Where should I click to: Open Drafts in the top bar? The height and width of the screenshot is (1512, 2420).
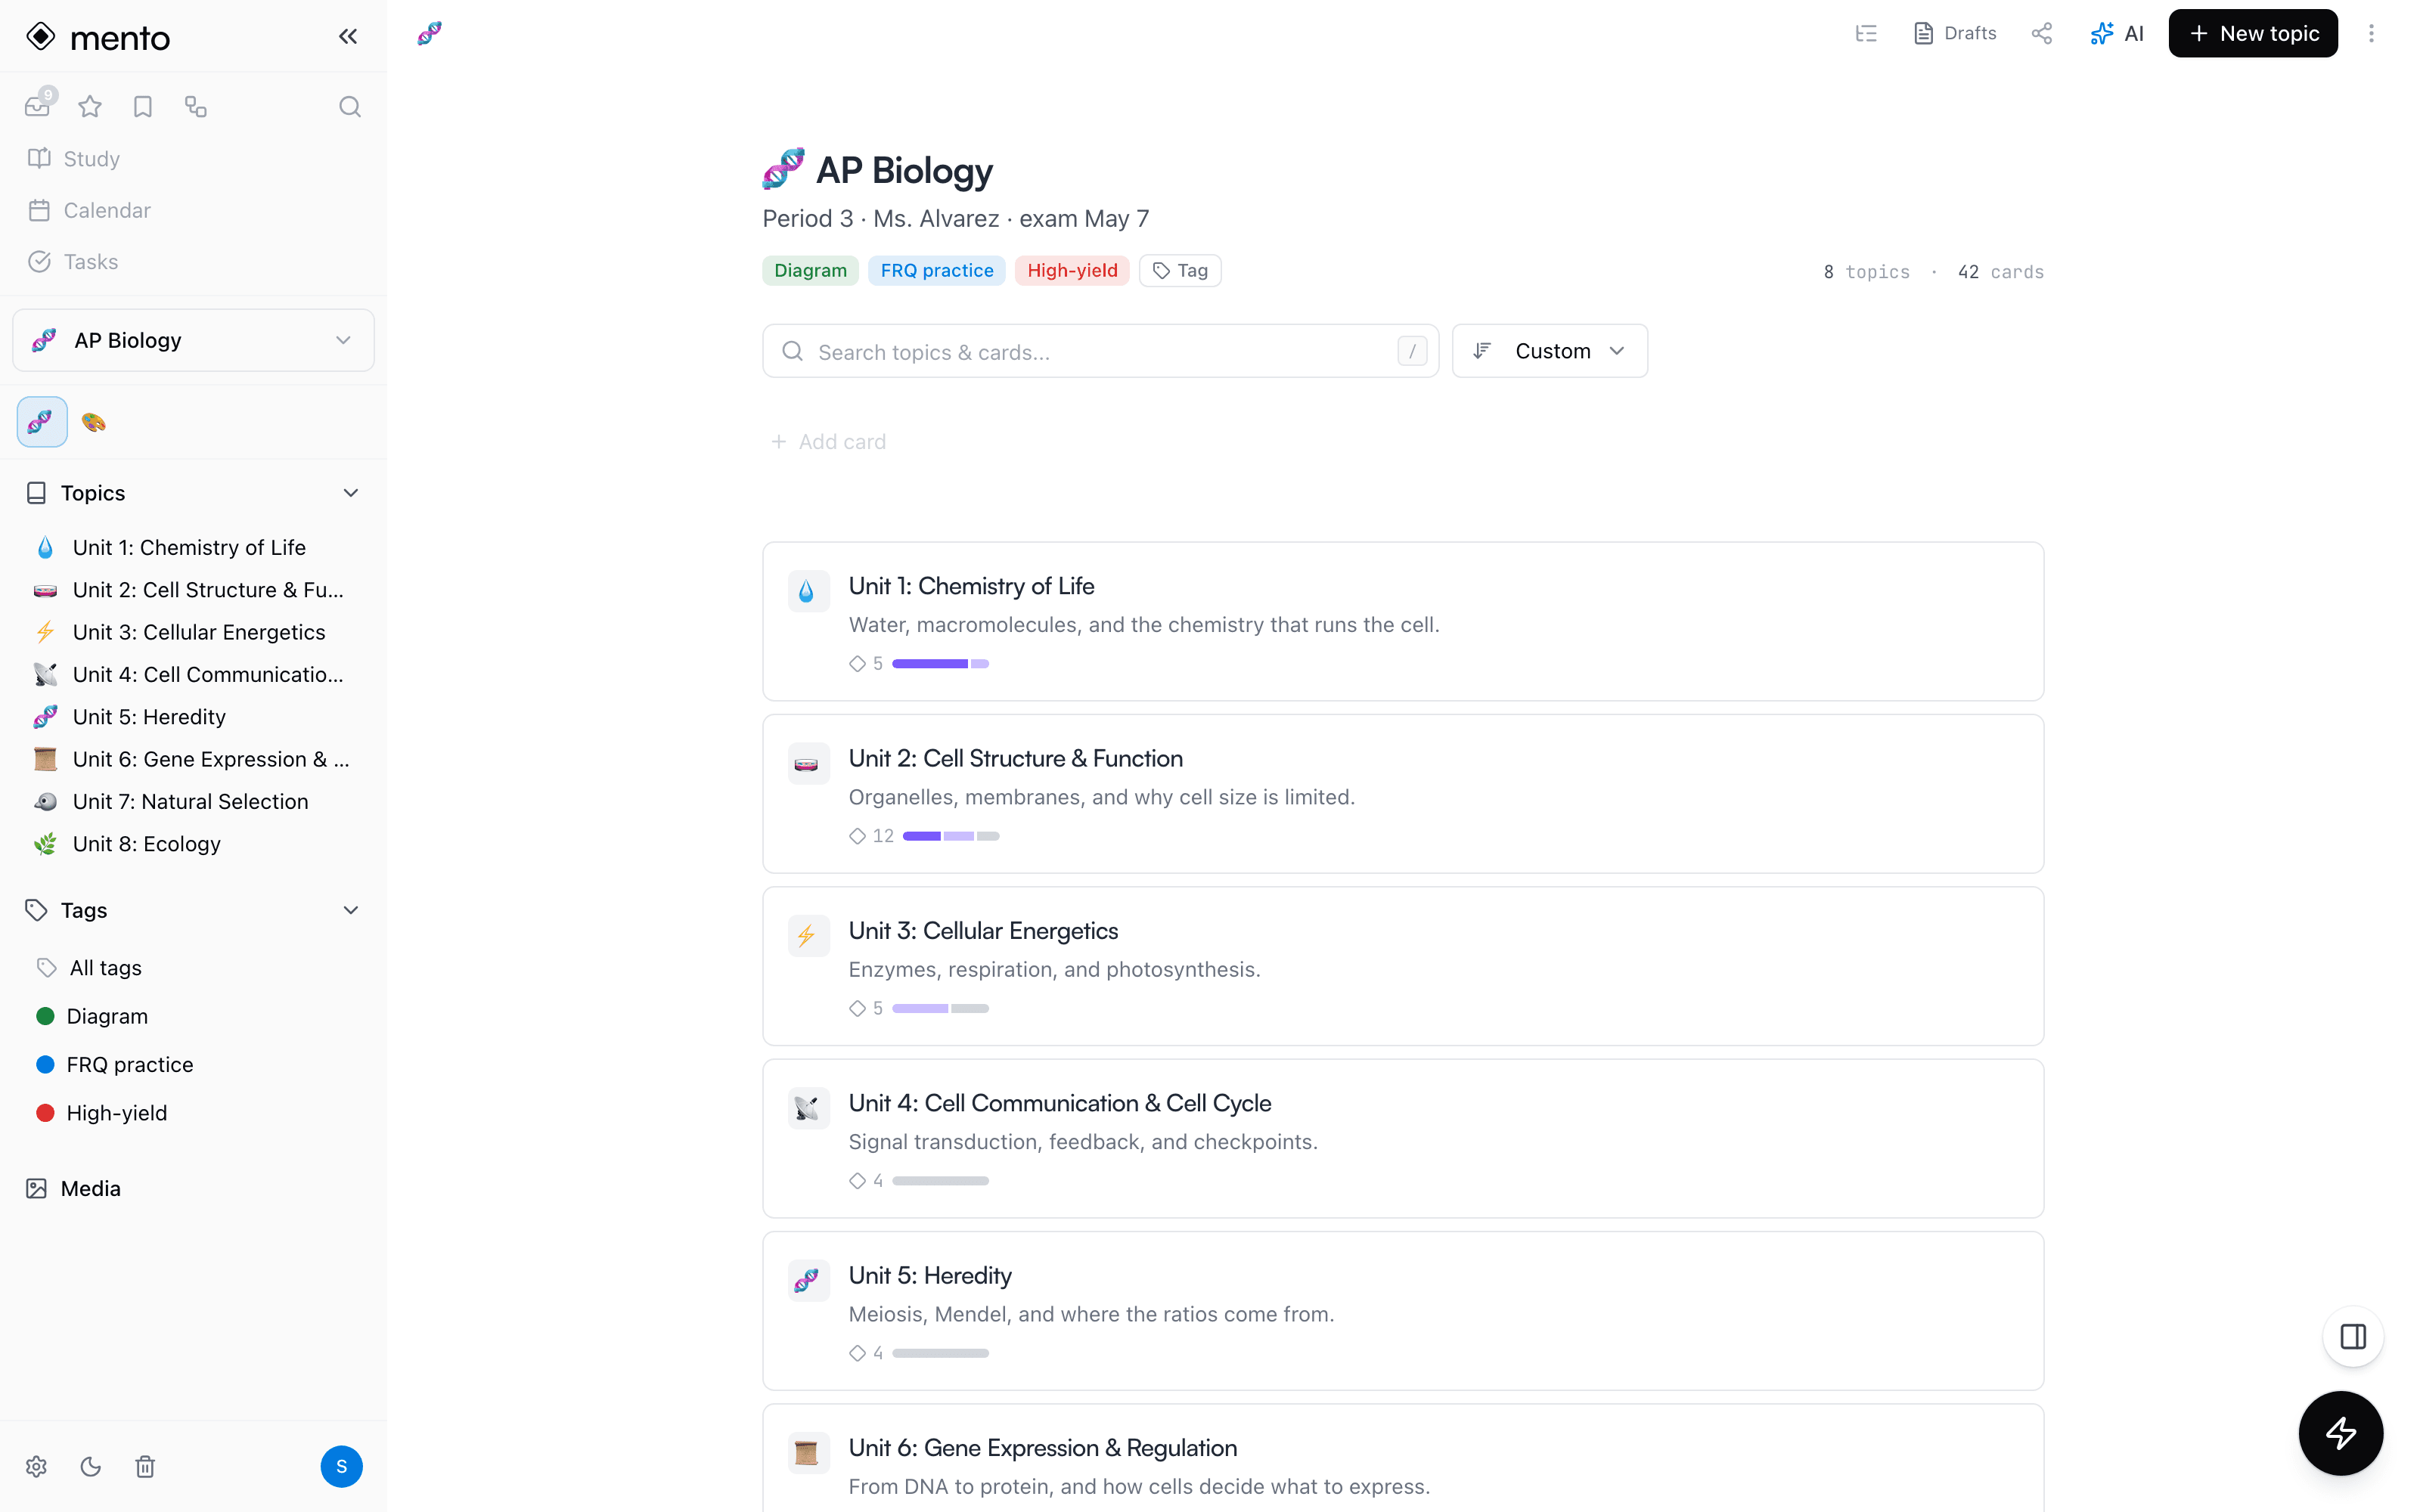1955,33
